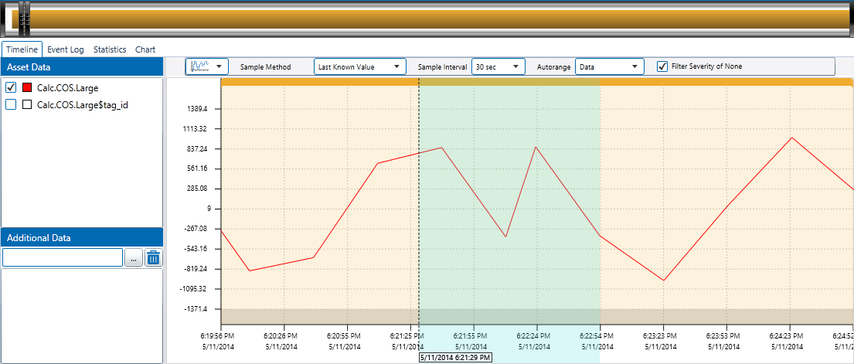Viewport: 854px width, 364px height.
Task: Select the Chart tab
Action: (145, 49)
